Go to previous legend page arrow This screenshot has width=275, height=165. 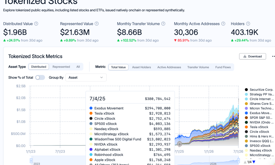[x=245, y=162]
